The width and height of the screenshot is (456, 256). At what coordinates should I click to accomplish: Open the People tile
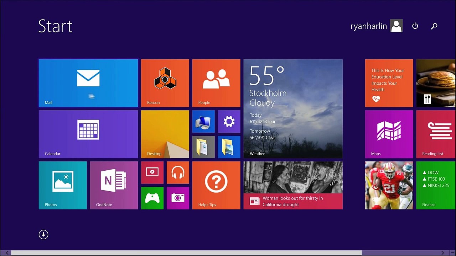click(216, 83)
